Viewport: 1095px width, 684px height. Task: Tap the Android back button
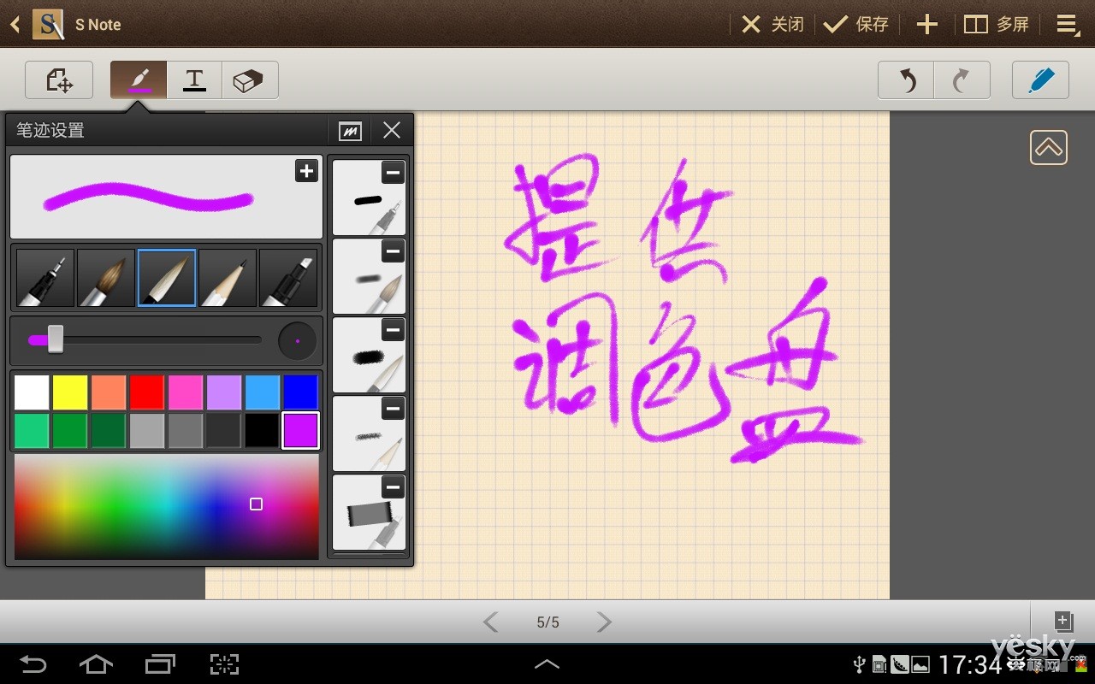click(33, 664)
